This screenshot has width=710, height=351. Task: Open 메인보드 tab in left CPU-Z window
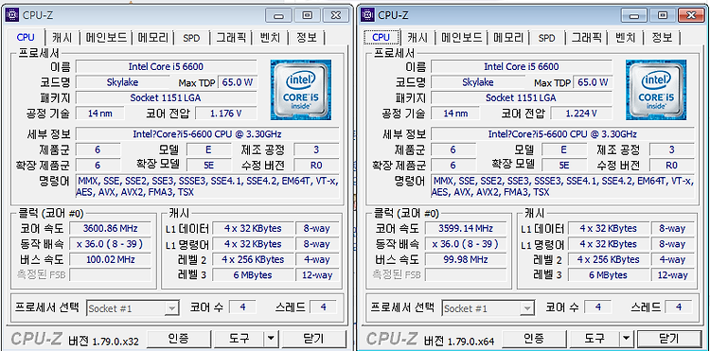107,38
